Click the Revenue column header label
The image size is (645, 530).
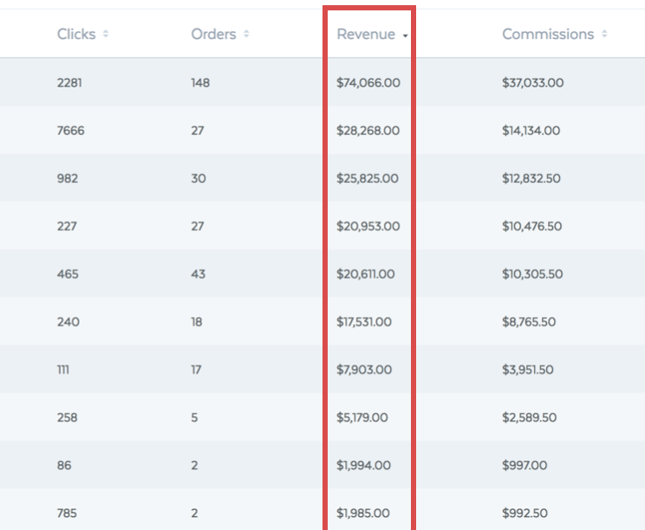[x=366, y=34]
